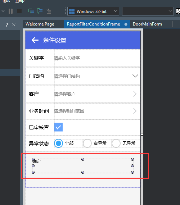This screenshot has height=205, width=180.
Task: Select the 全部 radio button
Action: pos(58,143)
